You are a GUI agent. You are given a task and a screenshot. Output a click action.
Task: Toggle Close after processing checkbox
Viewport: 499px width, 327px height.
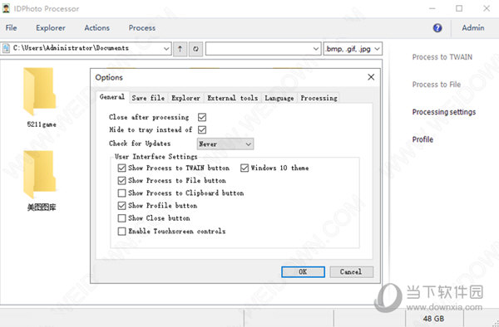click(202, 117)
